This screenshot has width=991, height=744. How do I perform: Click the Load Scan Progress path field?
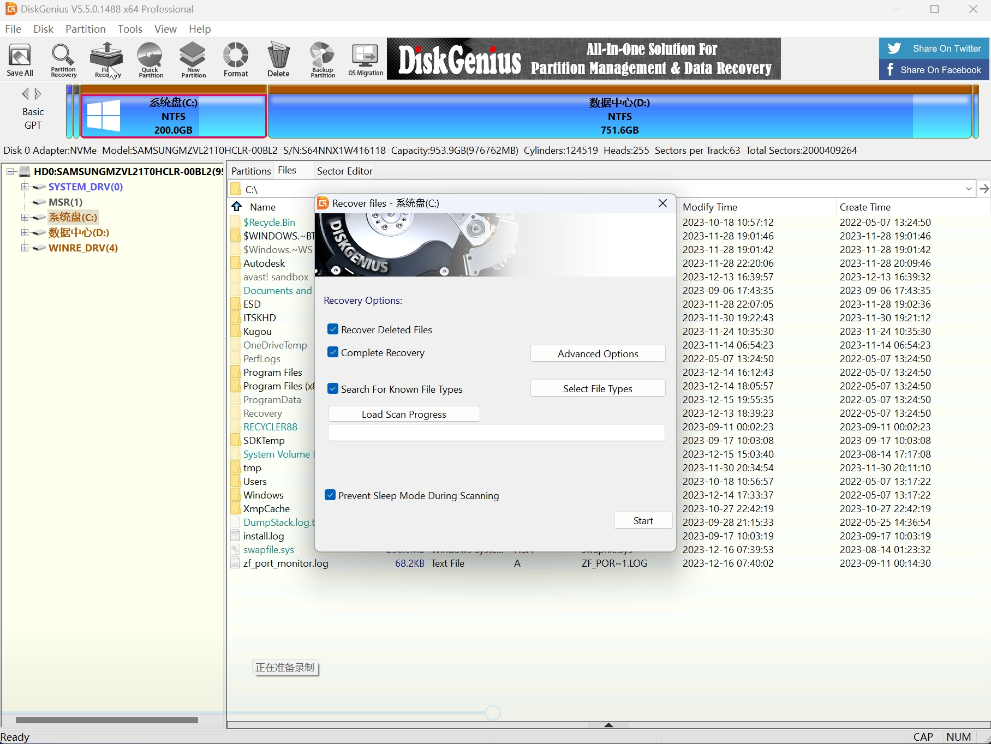(x=496, y=433)
